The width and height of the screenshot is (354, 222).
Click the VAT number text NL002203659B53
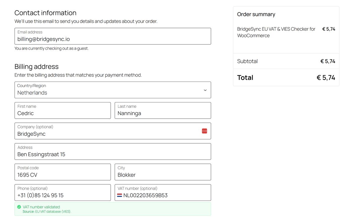point(145,196)
